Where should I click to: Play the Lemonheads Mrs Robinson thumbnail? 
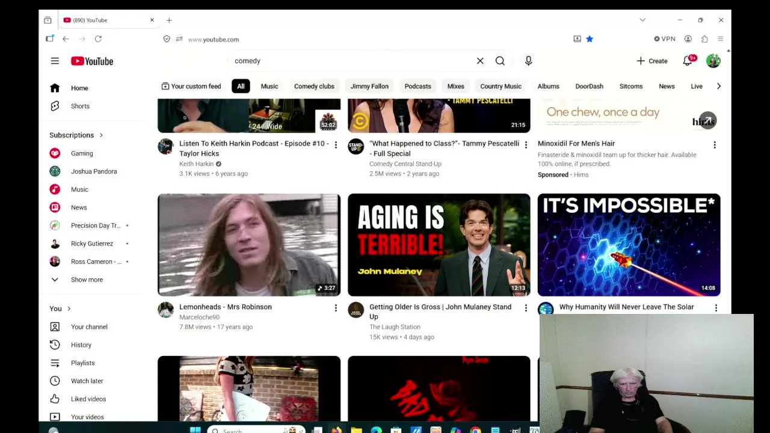point(249,245)
